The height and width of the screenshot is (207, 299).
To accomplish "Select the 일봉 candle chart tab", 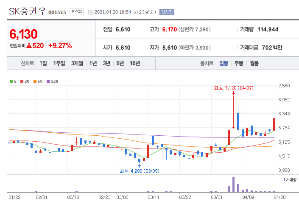I will (224, 63).
